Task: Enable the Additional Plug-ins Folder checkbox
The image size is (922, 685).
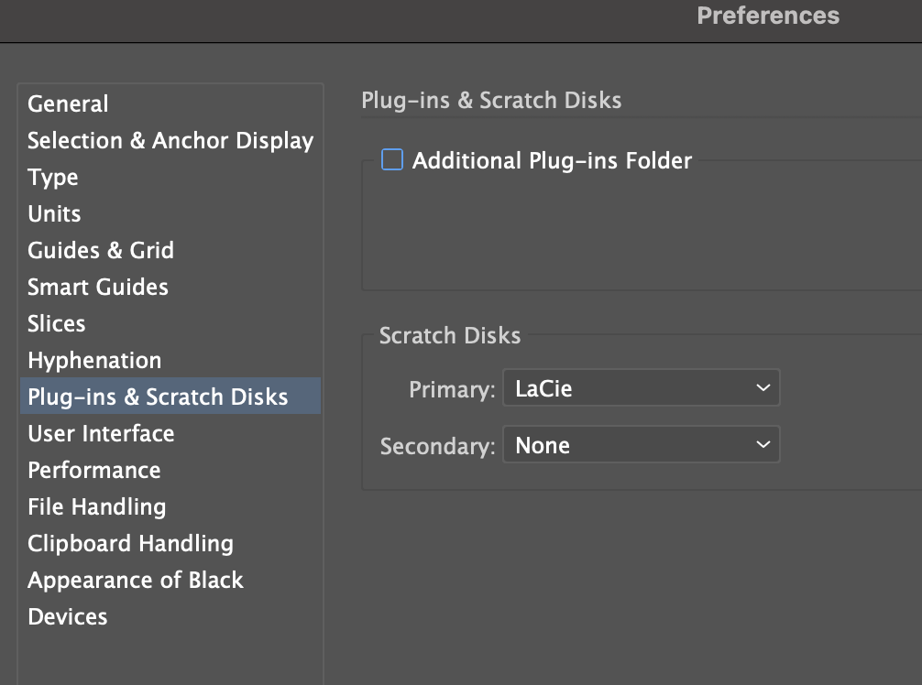Action: [x=393, y=159]
